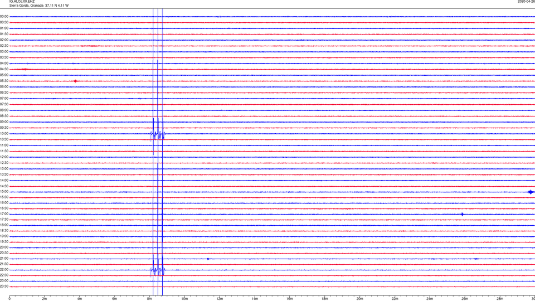The width and height of the screenshot is (535, 301).
Task: Click the 24m axis tick label
Action: (430, 299)
